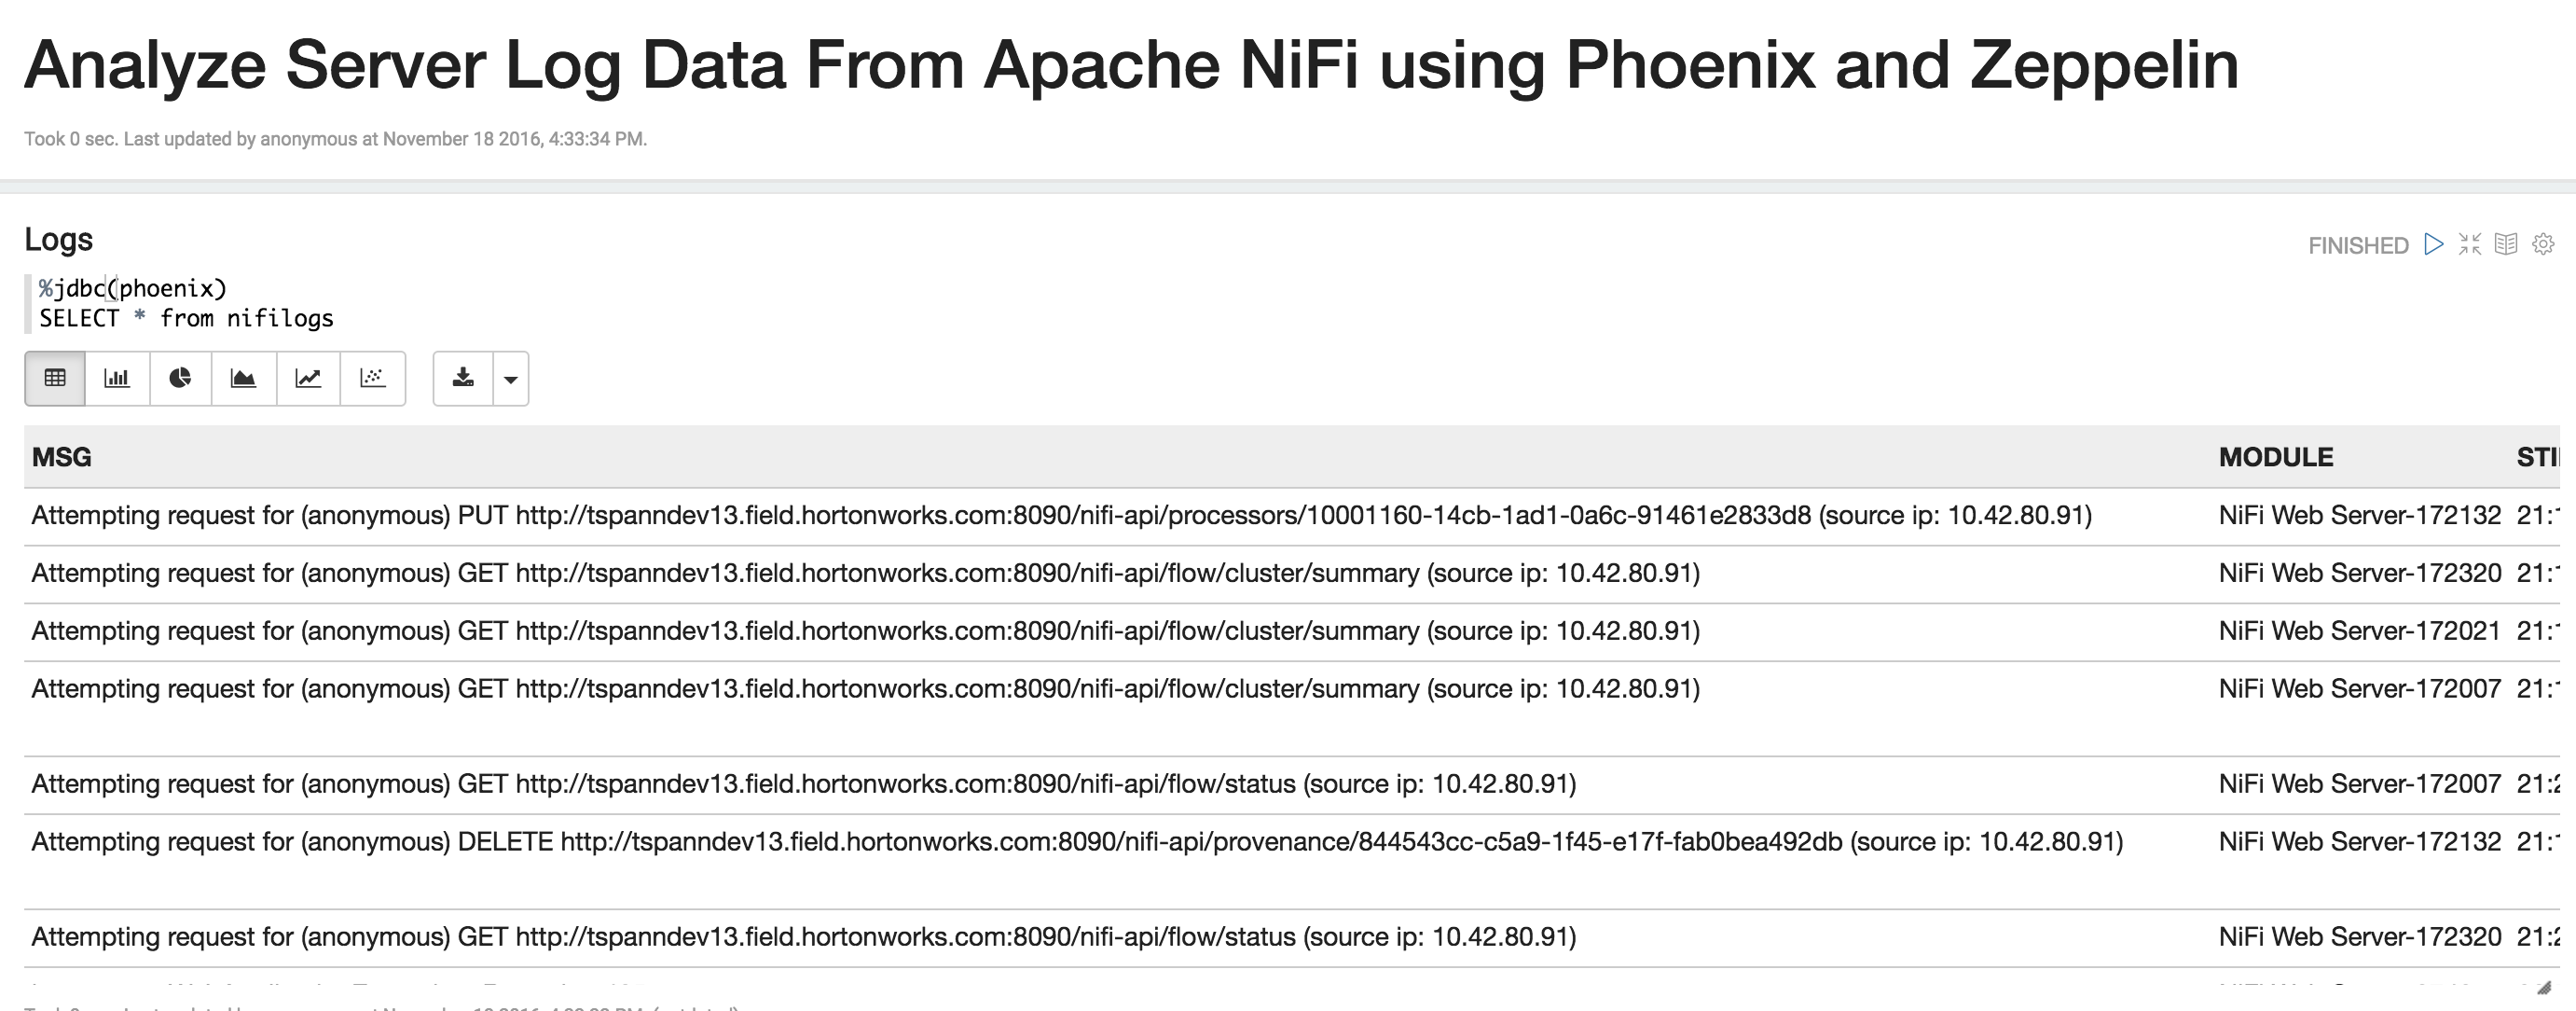Select the table view icon
Image resolution: width=2576 pixels, height=1011 pixels.
pyautogui.click(x=54, y=378)
